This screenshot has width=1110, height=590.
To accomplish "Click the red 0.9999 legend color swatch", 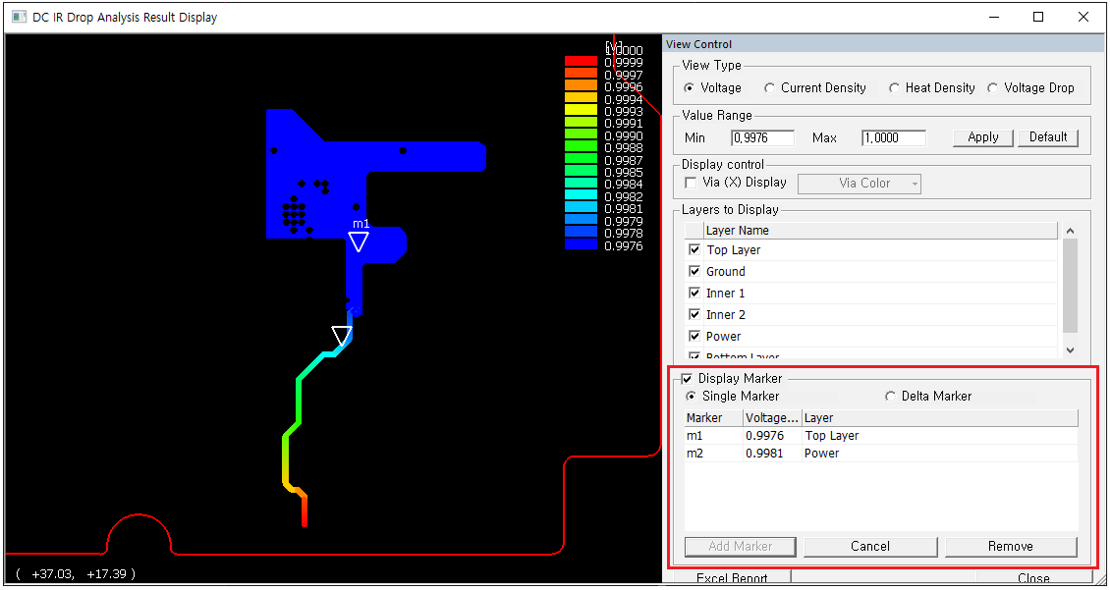I will 581,62.
